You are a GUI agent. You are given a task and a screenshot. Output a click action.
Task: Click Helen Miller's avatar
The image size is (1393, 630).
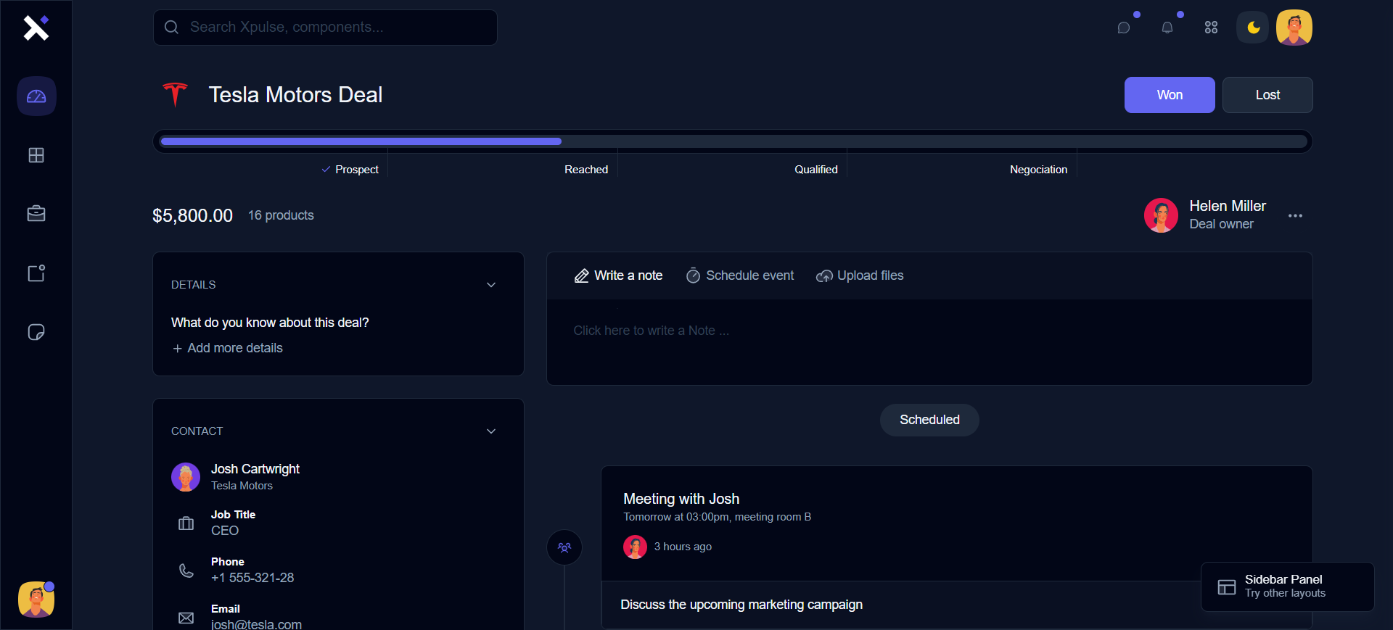[1162, 215]
